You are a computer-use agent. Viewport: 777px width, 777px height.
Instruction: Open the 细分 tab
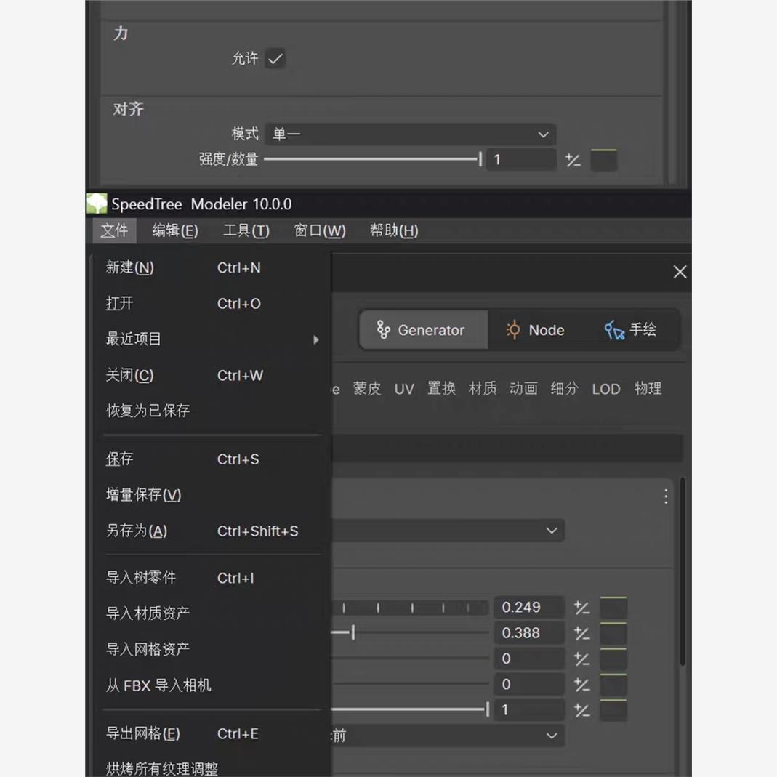(565, 388)
